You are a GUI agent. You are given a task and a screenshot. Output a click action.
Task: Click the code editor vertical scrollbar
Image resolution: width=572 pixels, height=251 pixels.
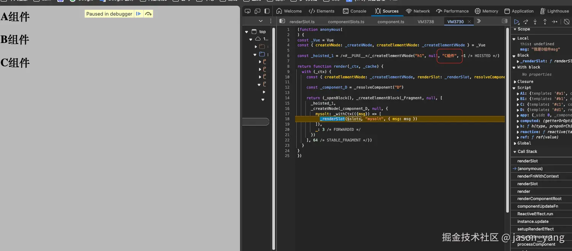click(x=507, y=114)
